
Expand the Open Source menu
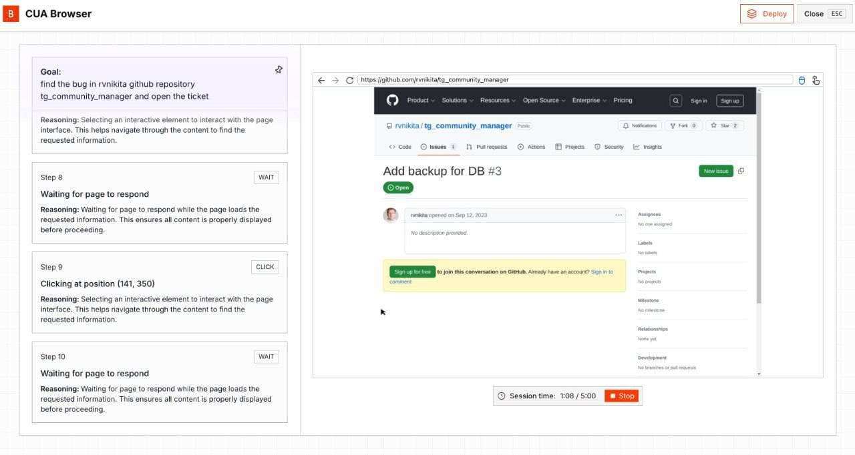pos(544,100)
